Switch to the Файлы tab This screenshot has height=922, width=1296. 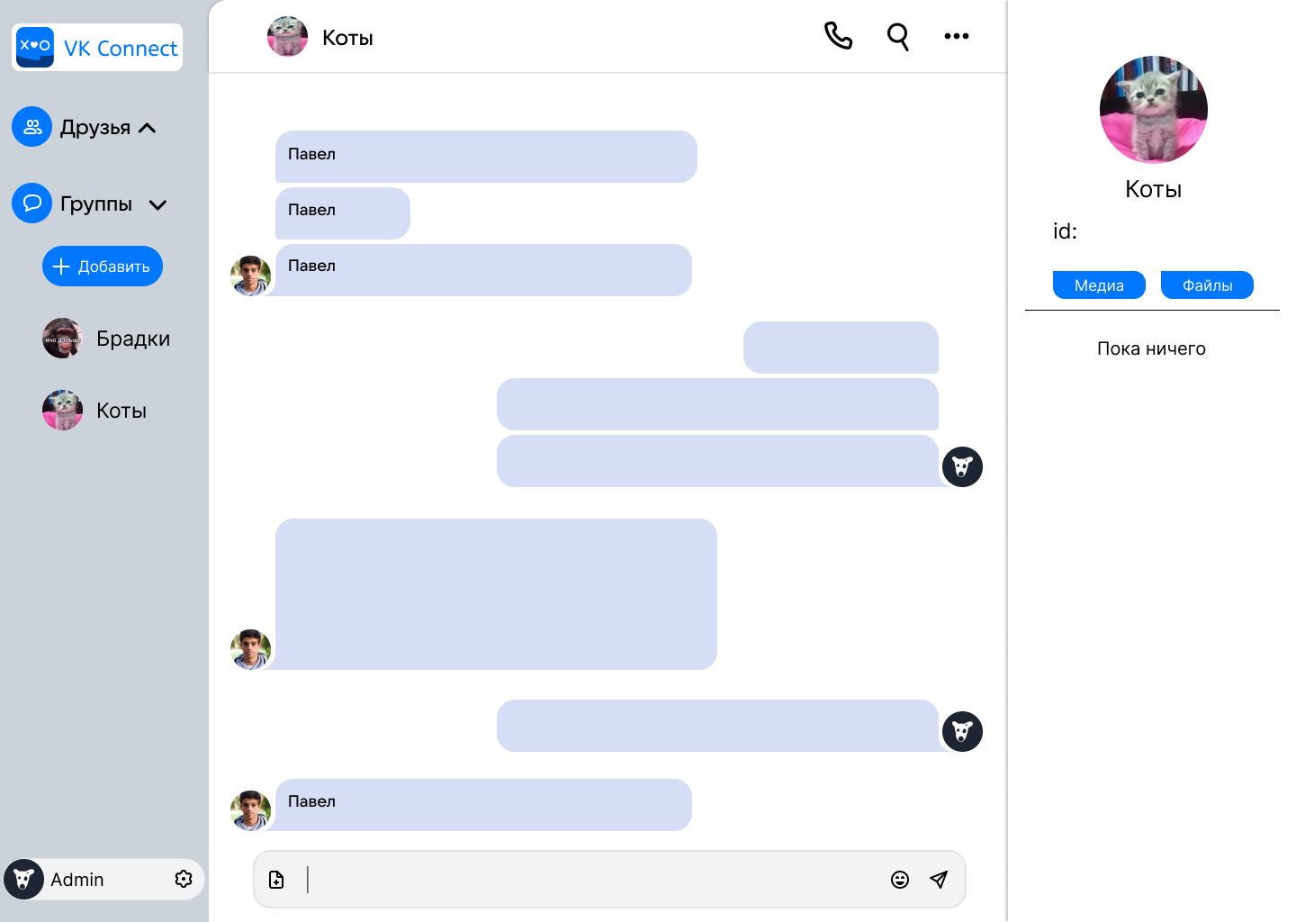(1207, 285)
